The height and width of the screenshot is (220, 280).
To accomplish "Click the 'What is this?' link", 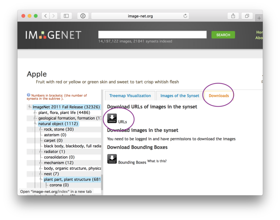I will coord(157,161).
